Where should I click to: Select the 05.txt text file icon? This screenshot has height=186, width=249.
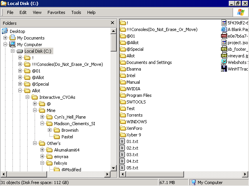point(122,167)
